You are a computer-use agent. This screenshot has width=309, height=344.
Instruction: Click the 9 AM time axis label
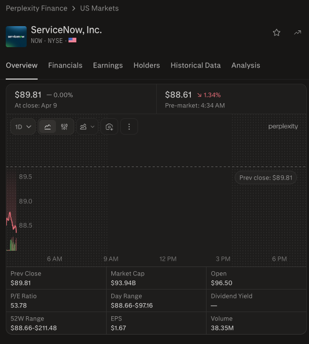pyautogui.click(x=111, y=259)
